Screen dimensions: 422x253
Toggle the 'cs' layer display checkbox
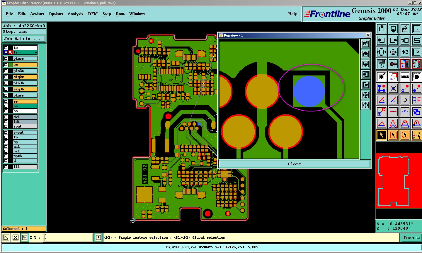(x=6, y=65)
